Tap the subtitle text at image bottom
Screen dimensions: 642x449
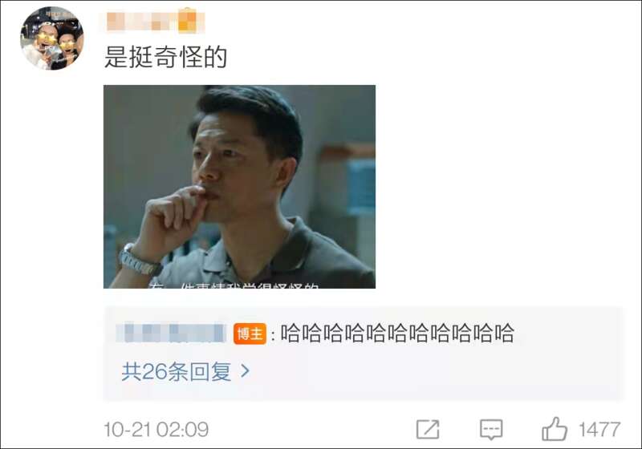[x=234, y=285]
